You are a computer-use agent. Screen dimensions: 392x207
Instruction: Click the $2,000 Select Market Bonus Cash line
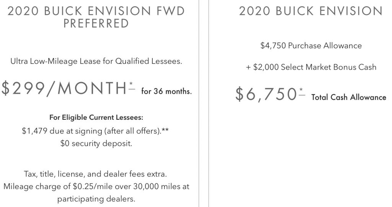(311, 67)
